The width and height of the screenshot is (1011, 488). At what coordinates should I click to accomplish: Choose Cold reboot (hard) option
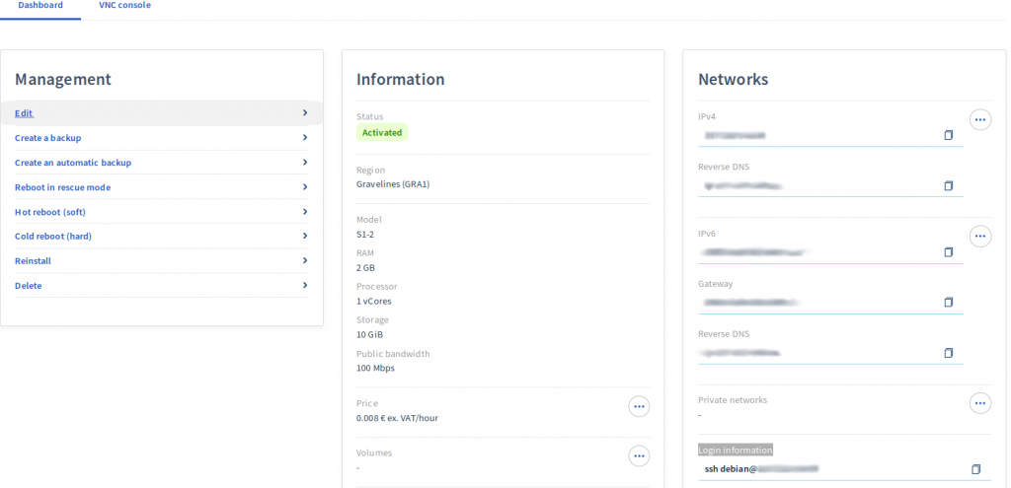coord(53,237)
